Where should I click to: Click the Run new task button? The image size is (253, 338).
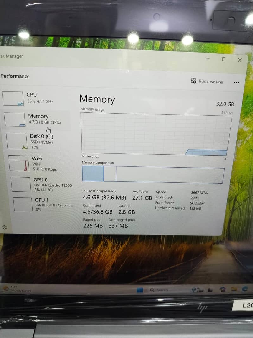(x=207, y=81)
